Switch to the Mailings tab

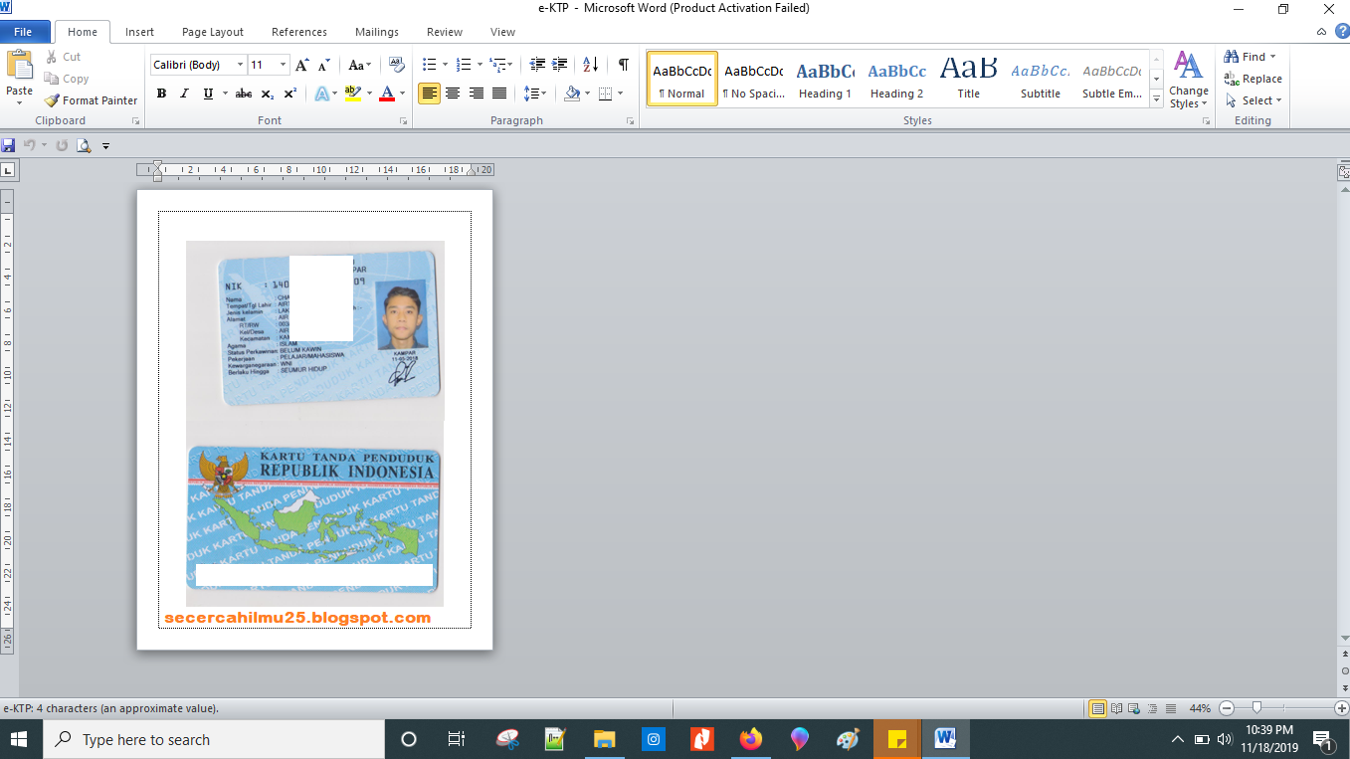pos(377,32)
